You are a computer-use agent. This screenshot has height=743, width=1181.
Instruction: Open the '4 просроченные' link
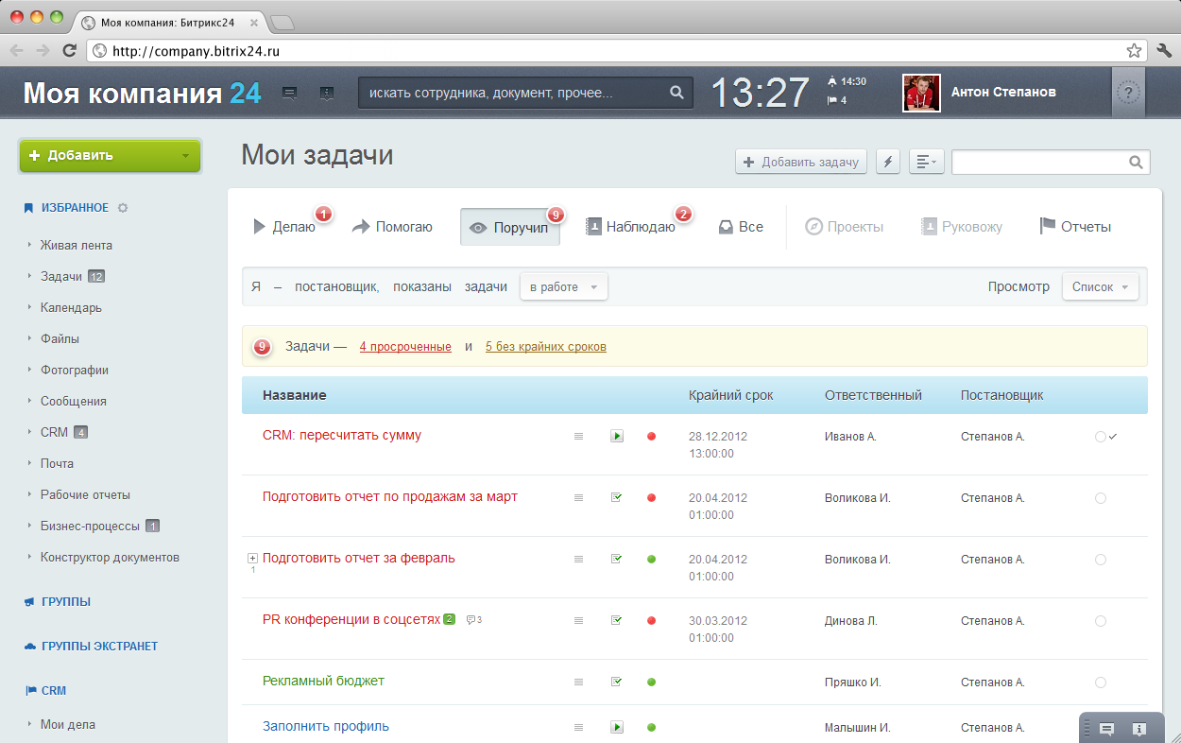coord(405,347)
